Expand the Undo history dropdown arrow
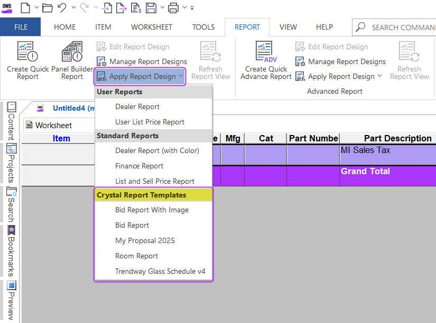436x323 pixels. [x=73, y=7]
